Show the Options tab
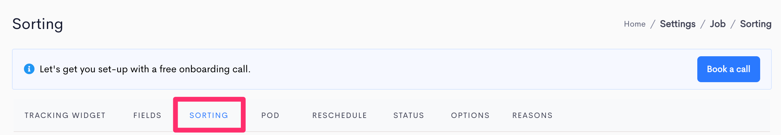The image size is (781, 135). coord(470,115)
